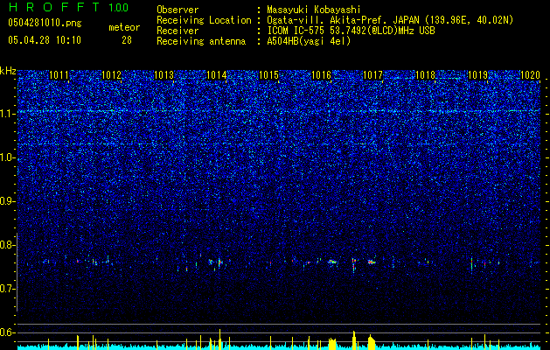550x350 pixels.
Task: Click time marker 1017
Action: coord(372,75)
